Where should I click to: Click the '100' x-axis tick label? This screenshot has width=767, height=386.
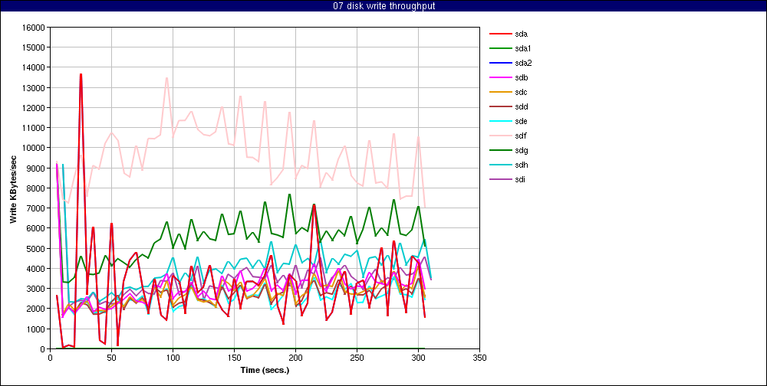point(173,357)
